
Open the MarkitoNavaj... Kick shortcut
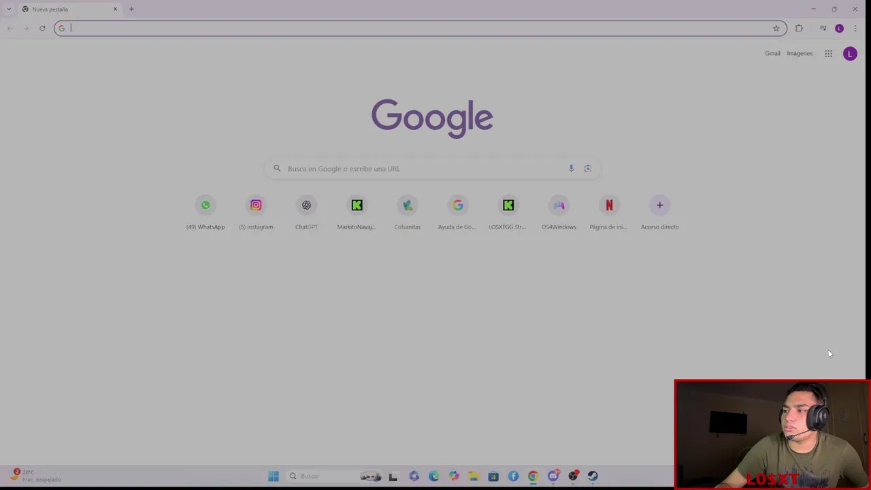coord(357,212)
